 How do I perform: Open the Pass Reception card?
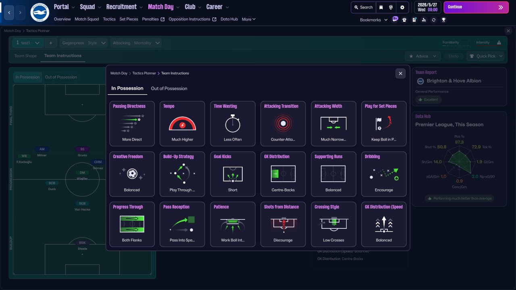(x=182, y=224)
